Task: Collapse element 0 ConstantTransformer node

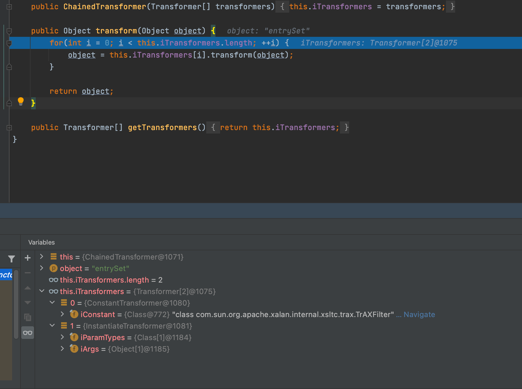Action: pyautogui.click(x=52, y=302)
